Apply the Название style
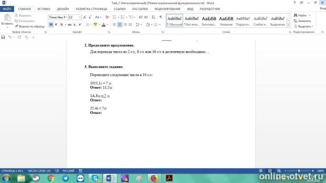 [x=226, y=21]
